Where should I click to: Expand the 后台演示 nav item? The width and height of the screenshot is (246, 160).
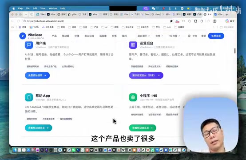[x=143, y=36]
